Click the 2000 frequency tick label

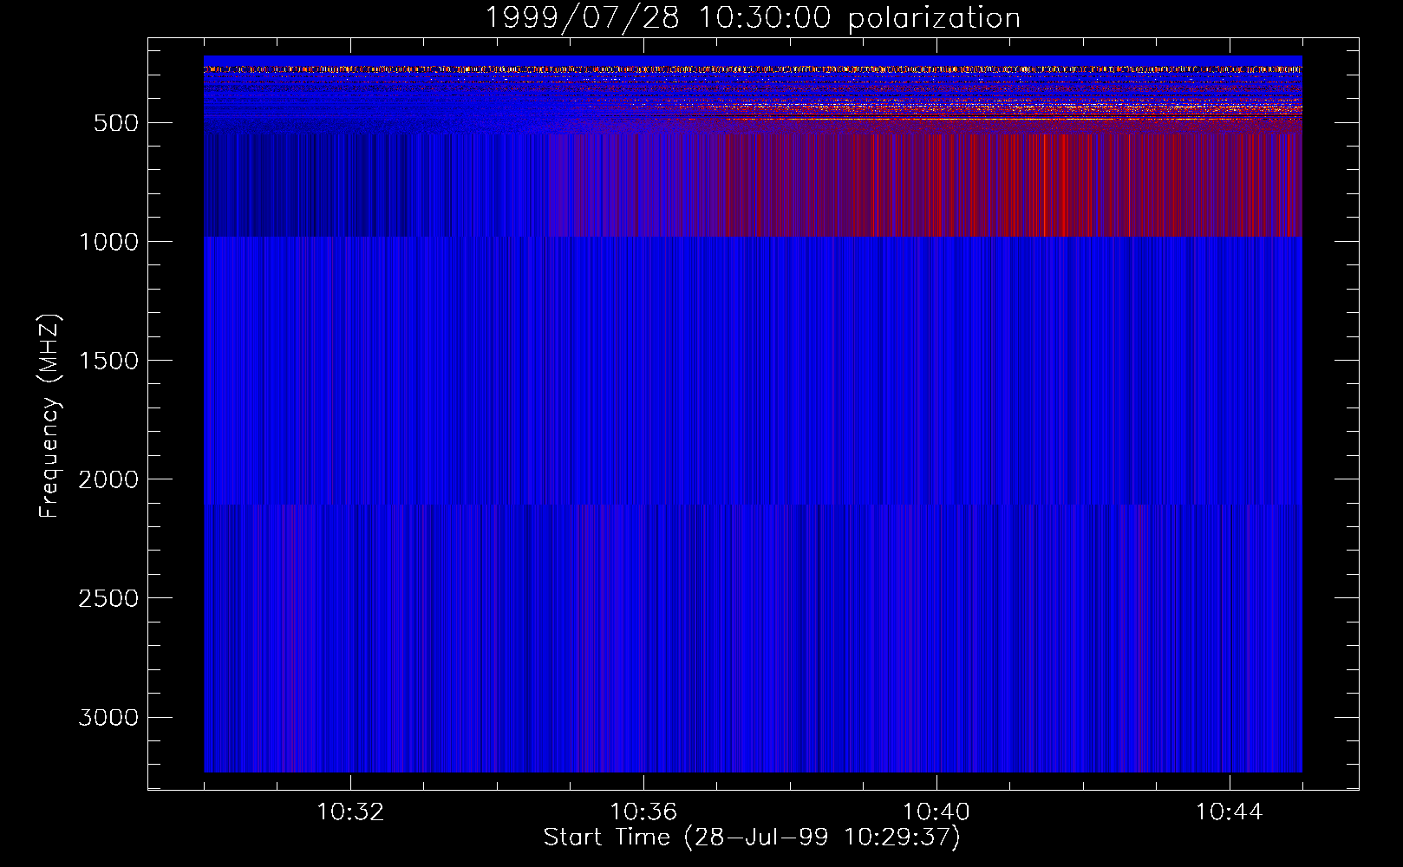pos(108,479)
